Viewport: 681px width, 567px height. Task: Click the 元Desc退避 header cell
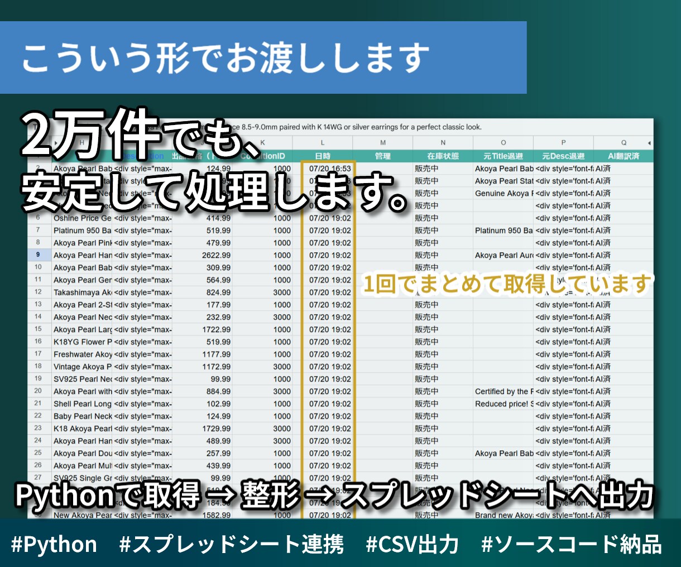[563, 156]
